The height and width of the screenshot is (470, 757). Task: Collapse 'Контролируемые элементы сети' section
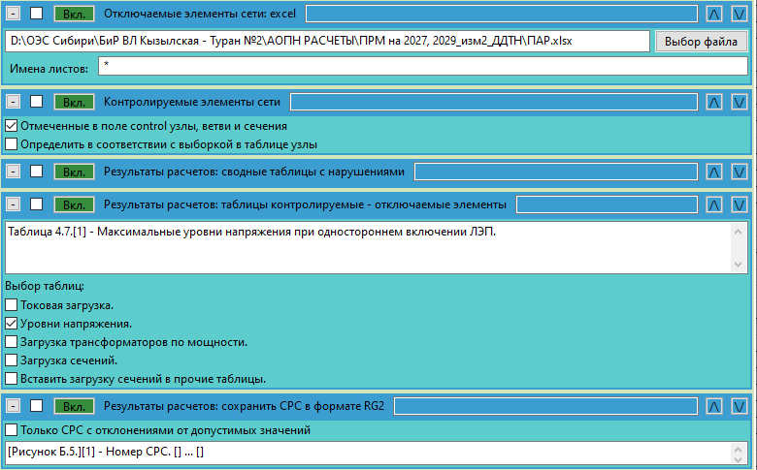click(13, 102)
